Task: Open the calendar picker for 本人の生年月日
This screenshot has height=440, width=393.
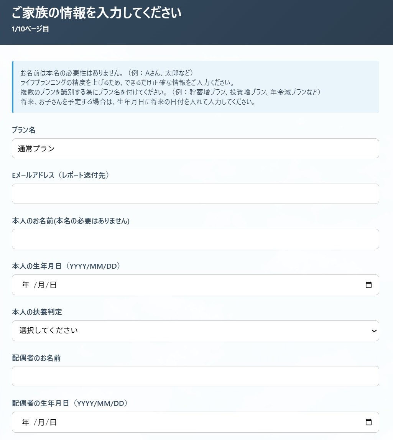Action: tap(369, 285)
